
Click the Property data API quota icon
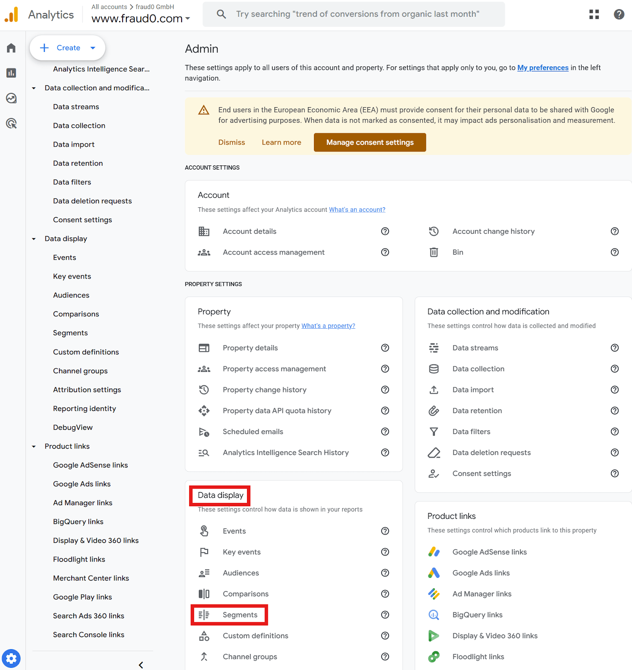(204, 411)
